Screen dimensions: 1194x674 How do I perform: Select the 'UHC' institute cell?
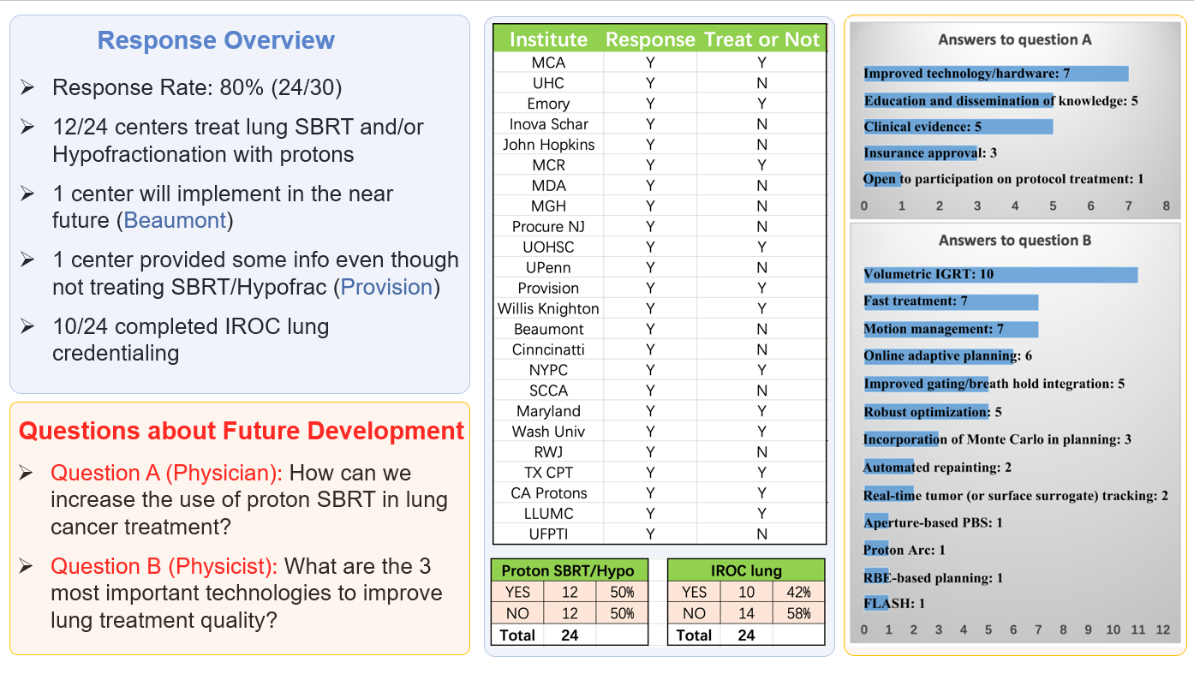pos(548,83)
